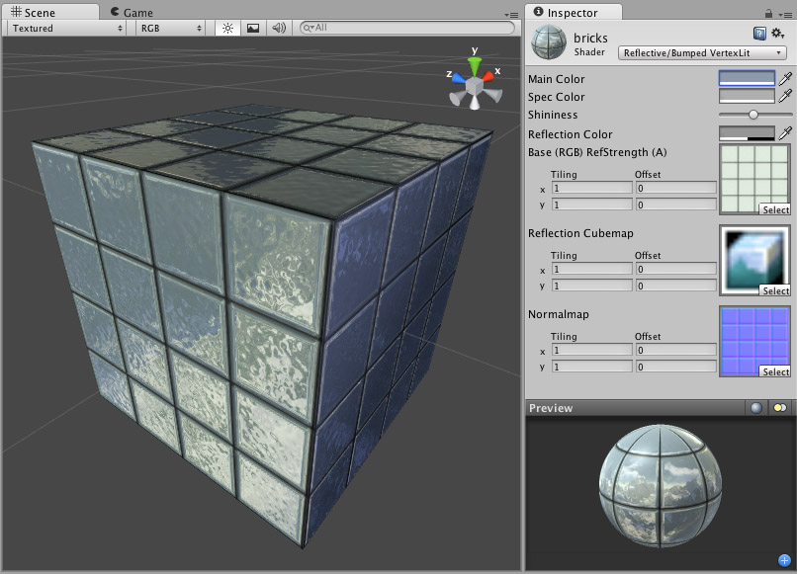Screen dimensions: 797x574
Task: Open the Textured draw mode dropdown
Action: 64,30
